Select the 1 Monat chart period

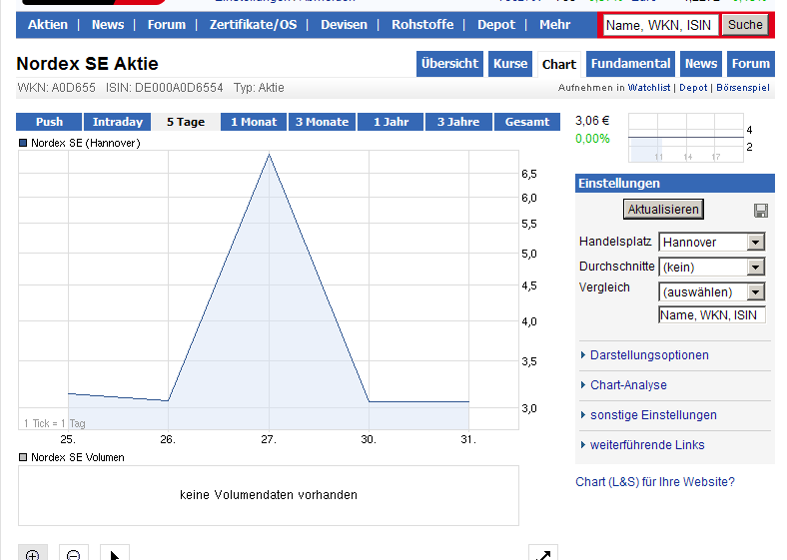point(254,122)
